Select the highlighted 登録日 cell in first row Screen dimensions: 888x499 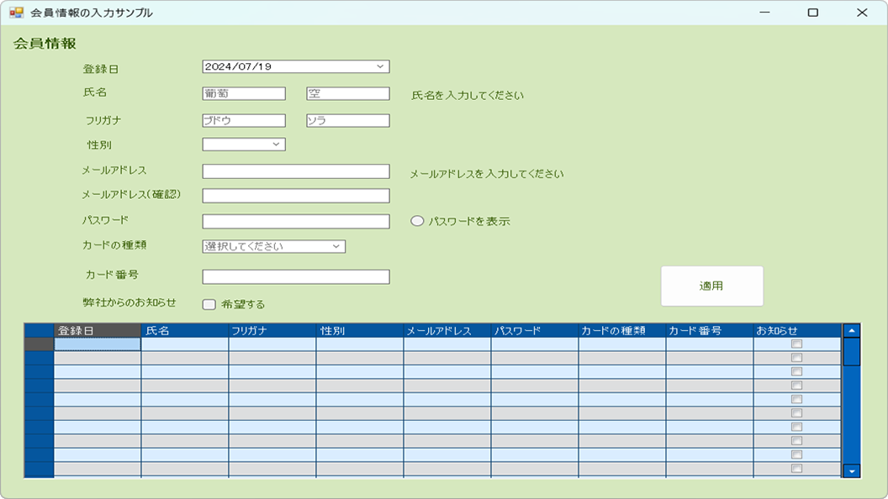coord(98,344)
